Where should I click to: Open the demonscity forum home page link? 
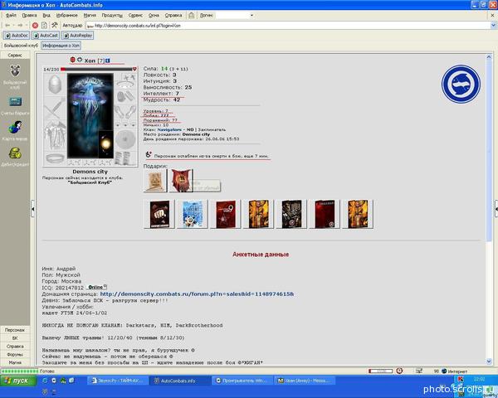pos(197,294)
